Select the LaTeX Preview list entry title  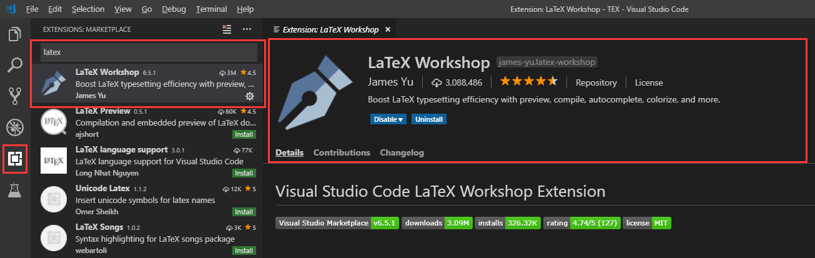click(102, 111)
